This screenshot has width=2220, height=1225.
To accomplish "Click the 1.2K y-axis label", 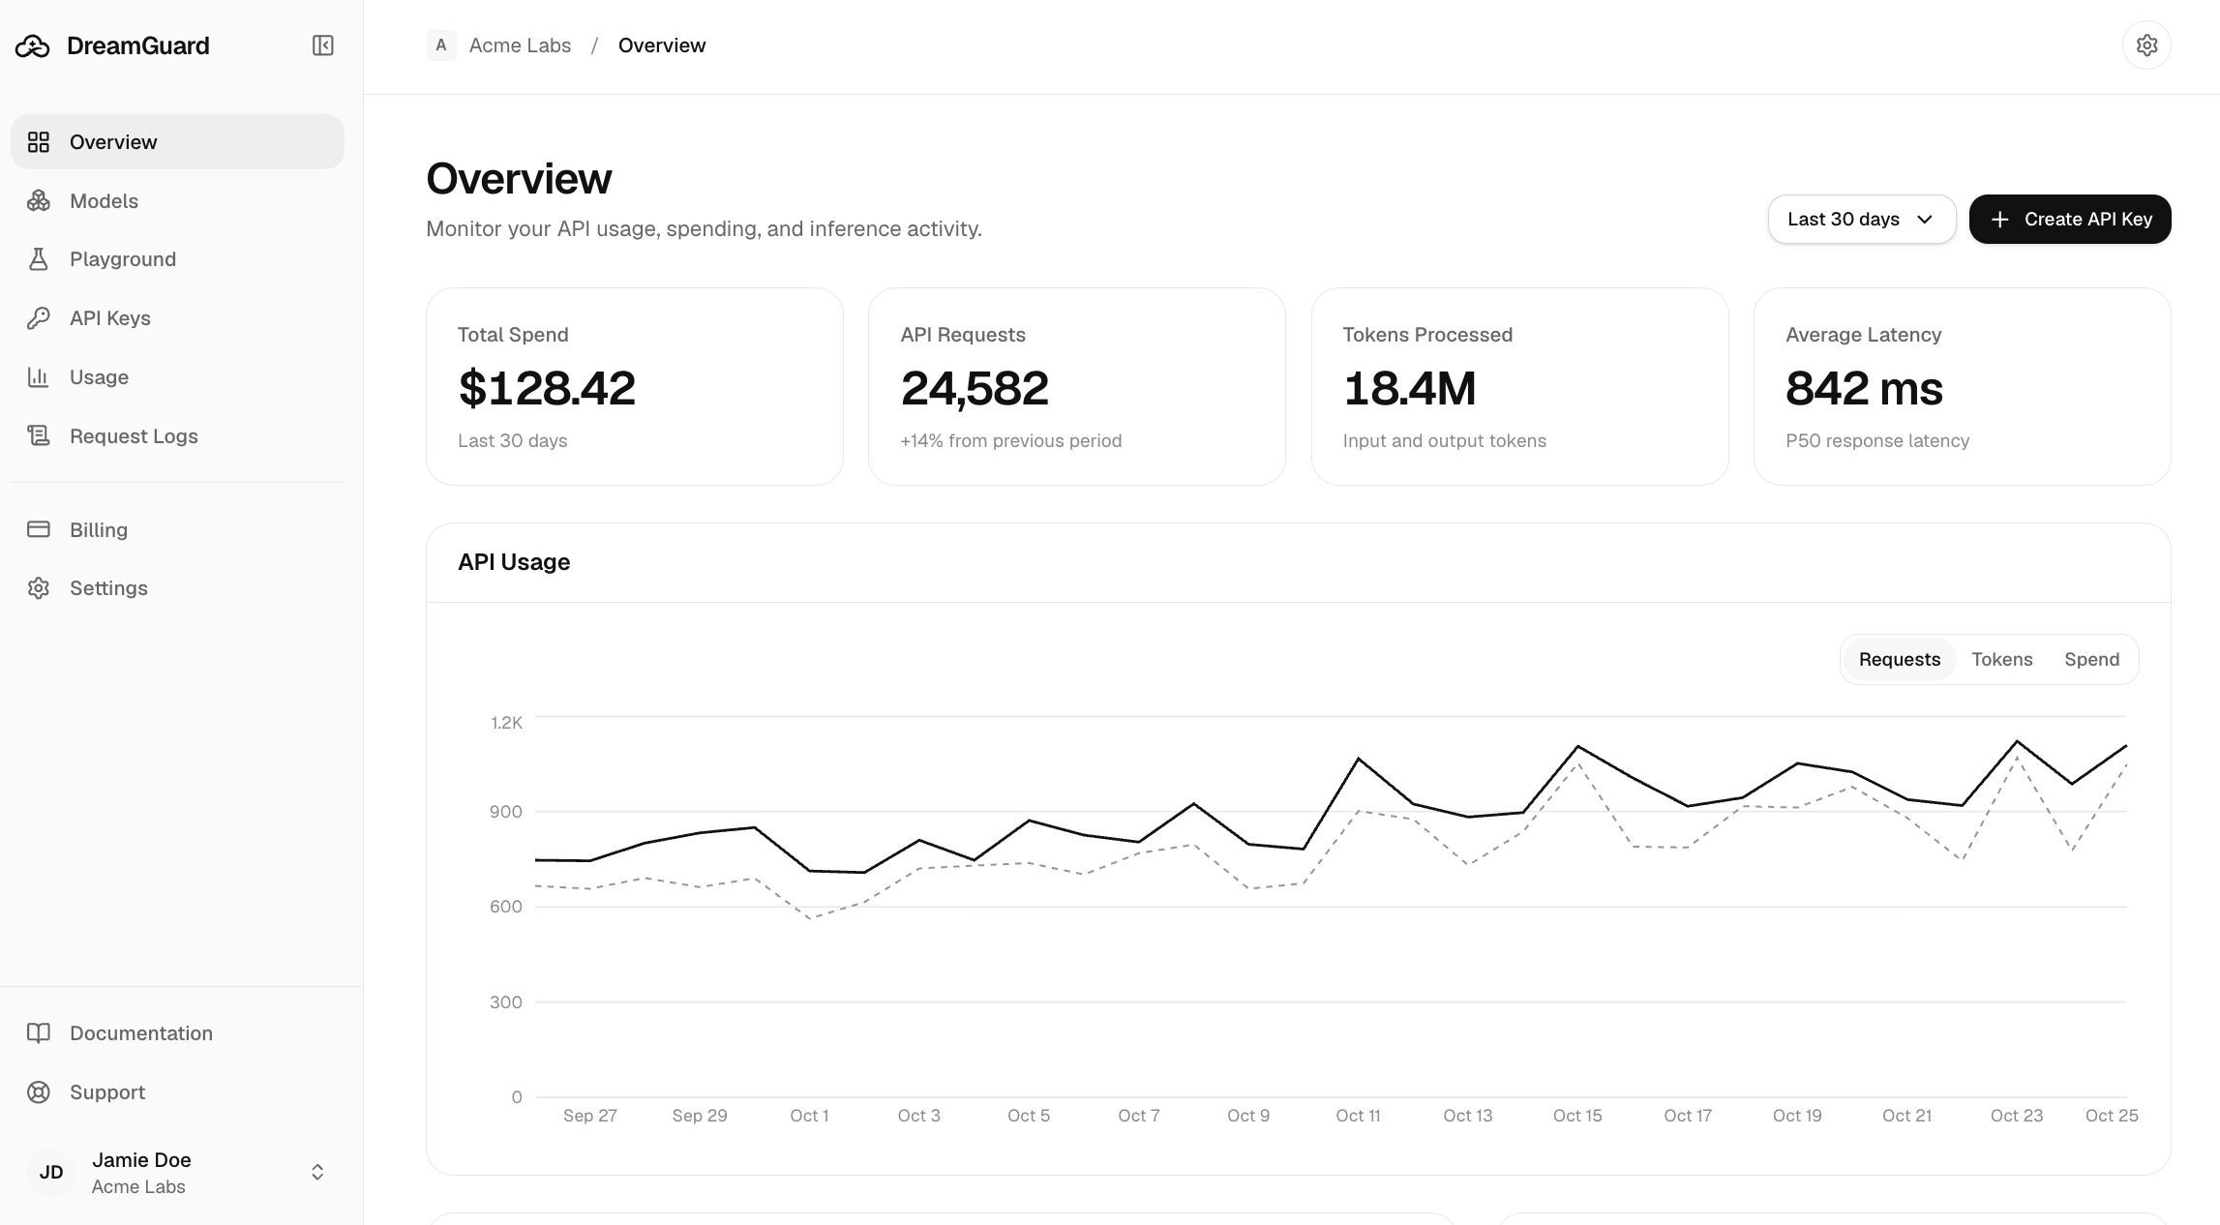I will coord(506,723).
